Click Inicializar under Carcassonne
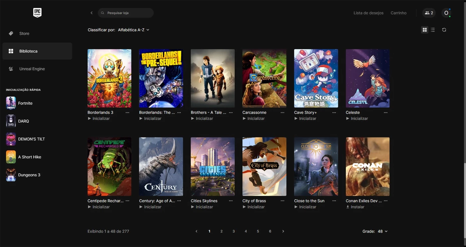The height and width of the screenshot is (247, 466). click(254, 119)
